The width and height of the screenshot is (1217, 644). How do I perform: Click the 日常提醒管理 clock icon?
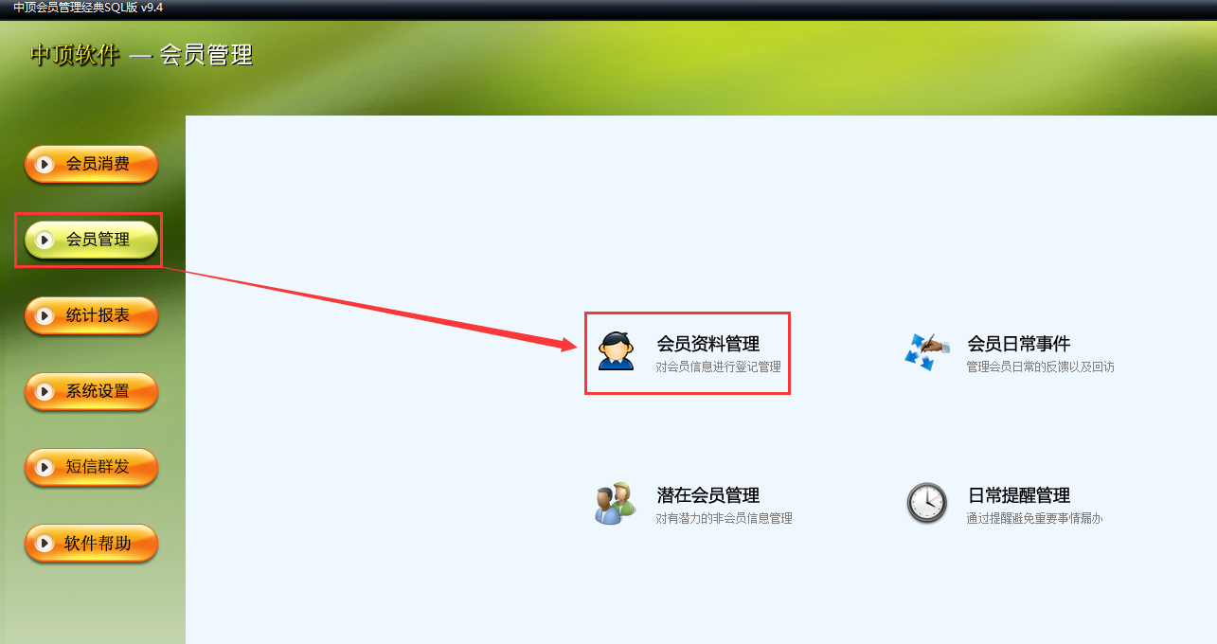pos(926,503)
